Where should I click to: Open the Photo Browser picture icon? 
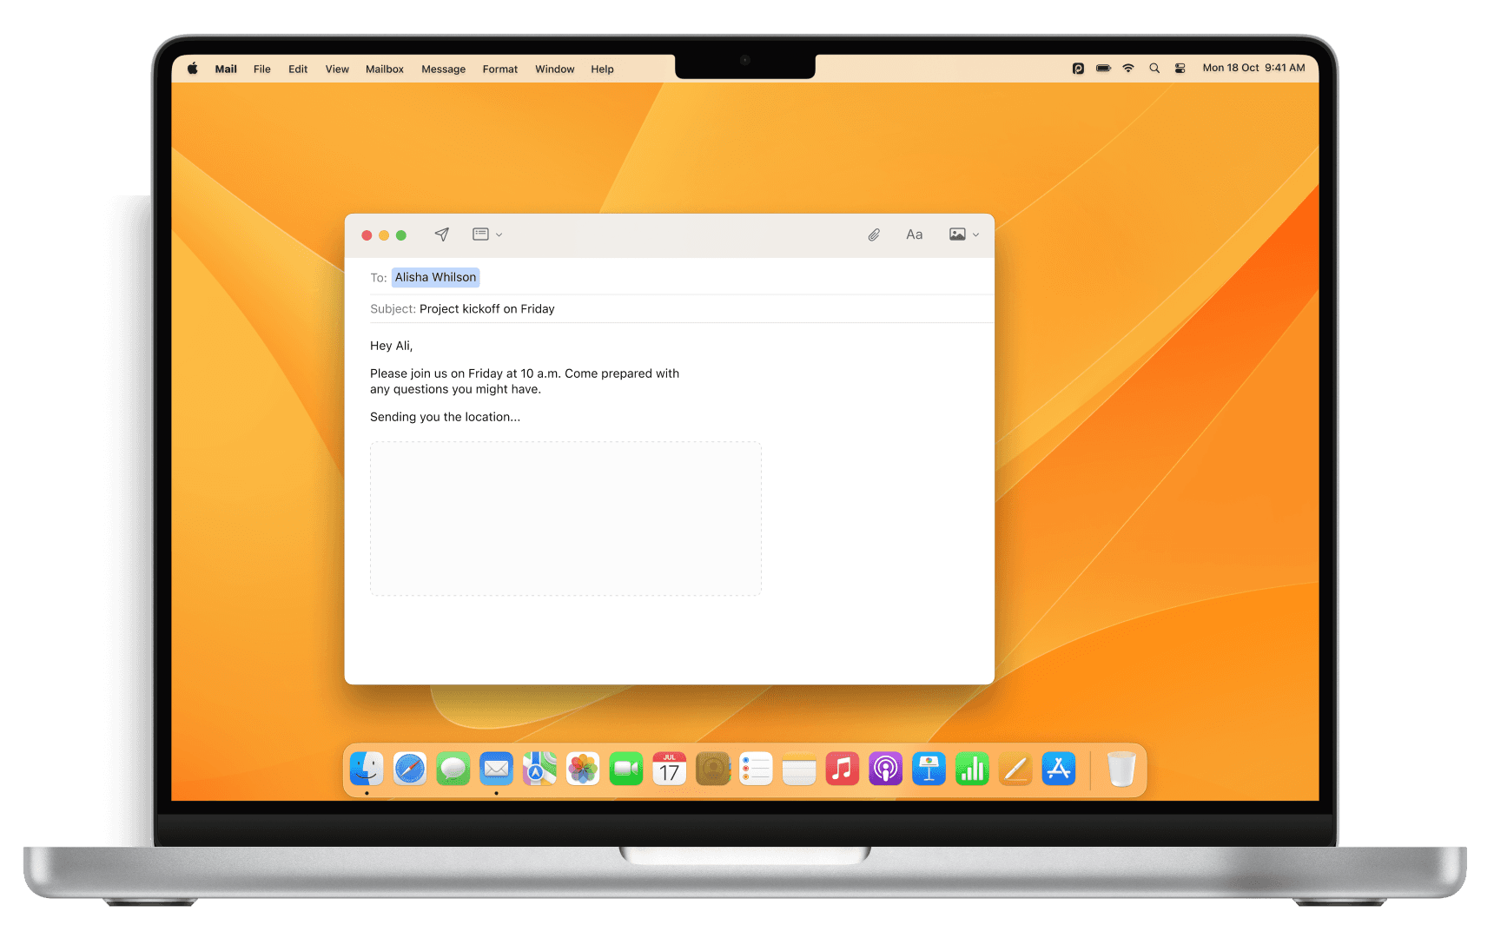click(x=957, y=234)
